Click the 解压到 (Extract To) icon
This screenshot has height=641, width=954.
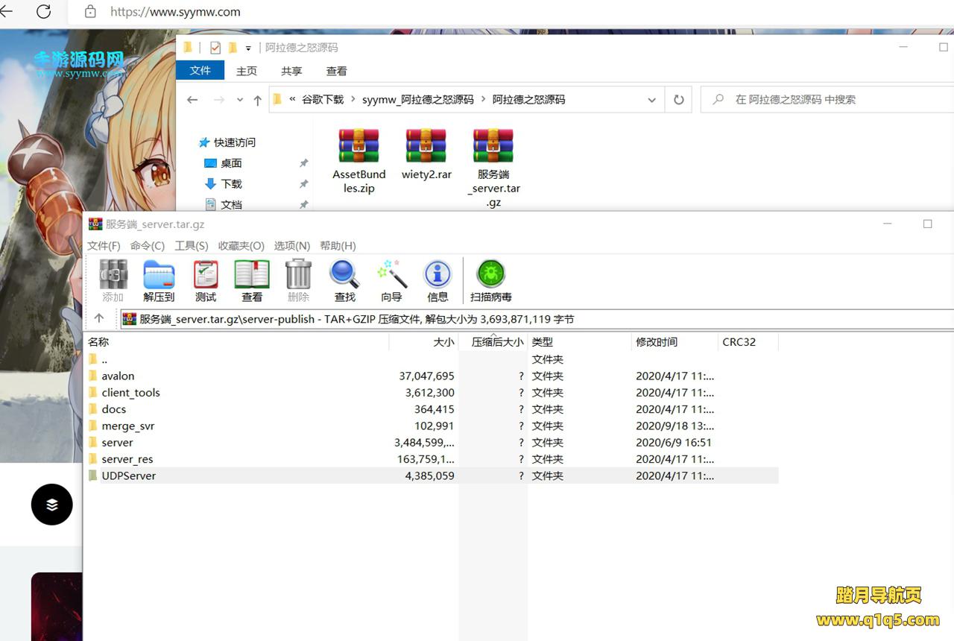point(159,280)
